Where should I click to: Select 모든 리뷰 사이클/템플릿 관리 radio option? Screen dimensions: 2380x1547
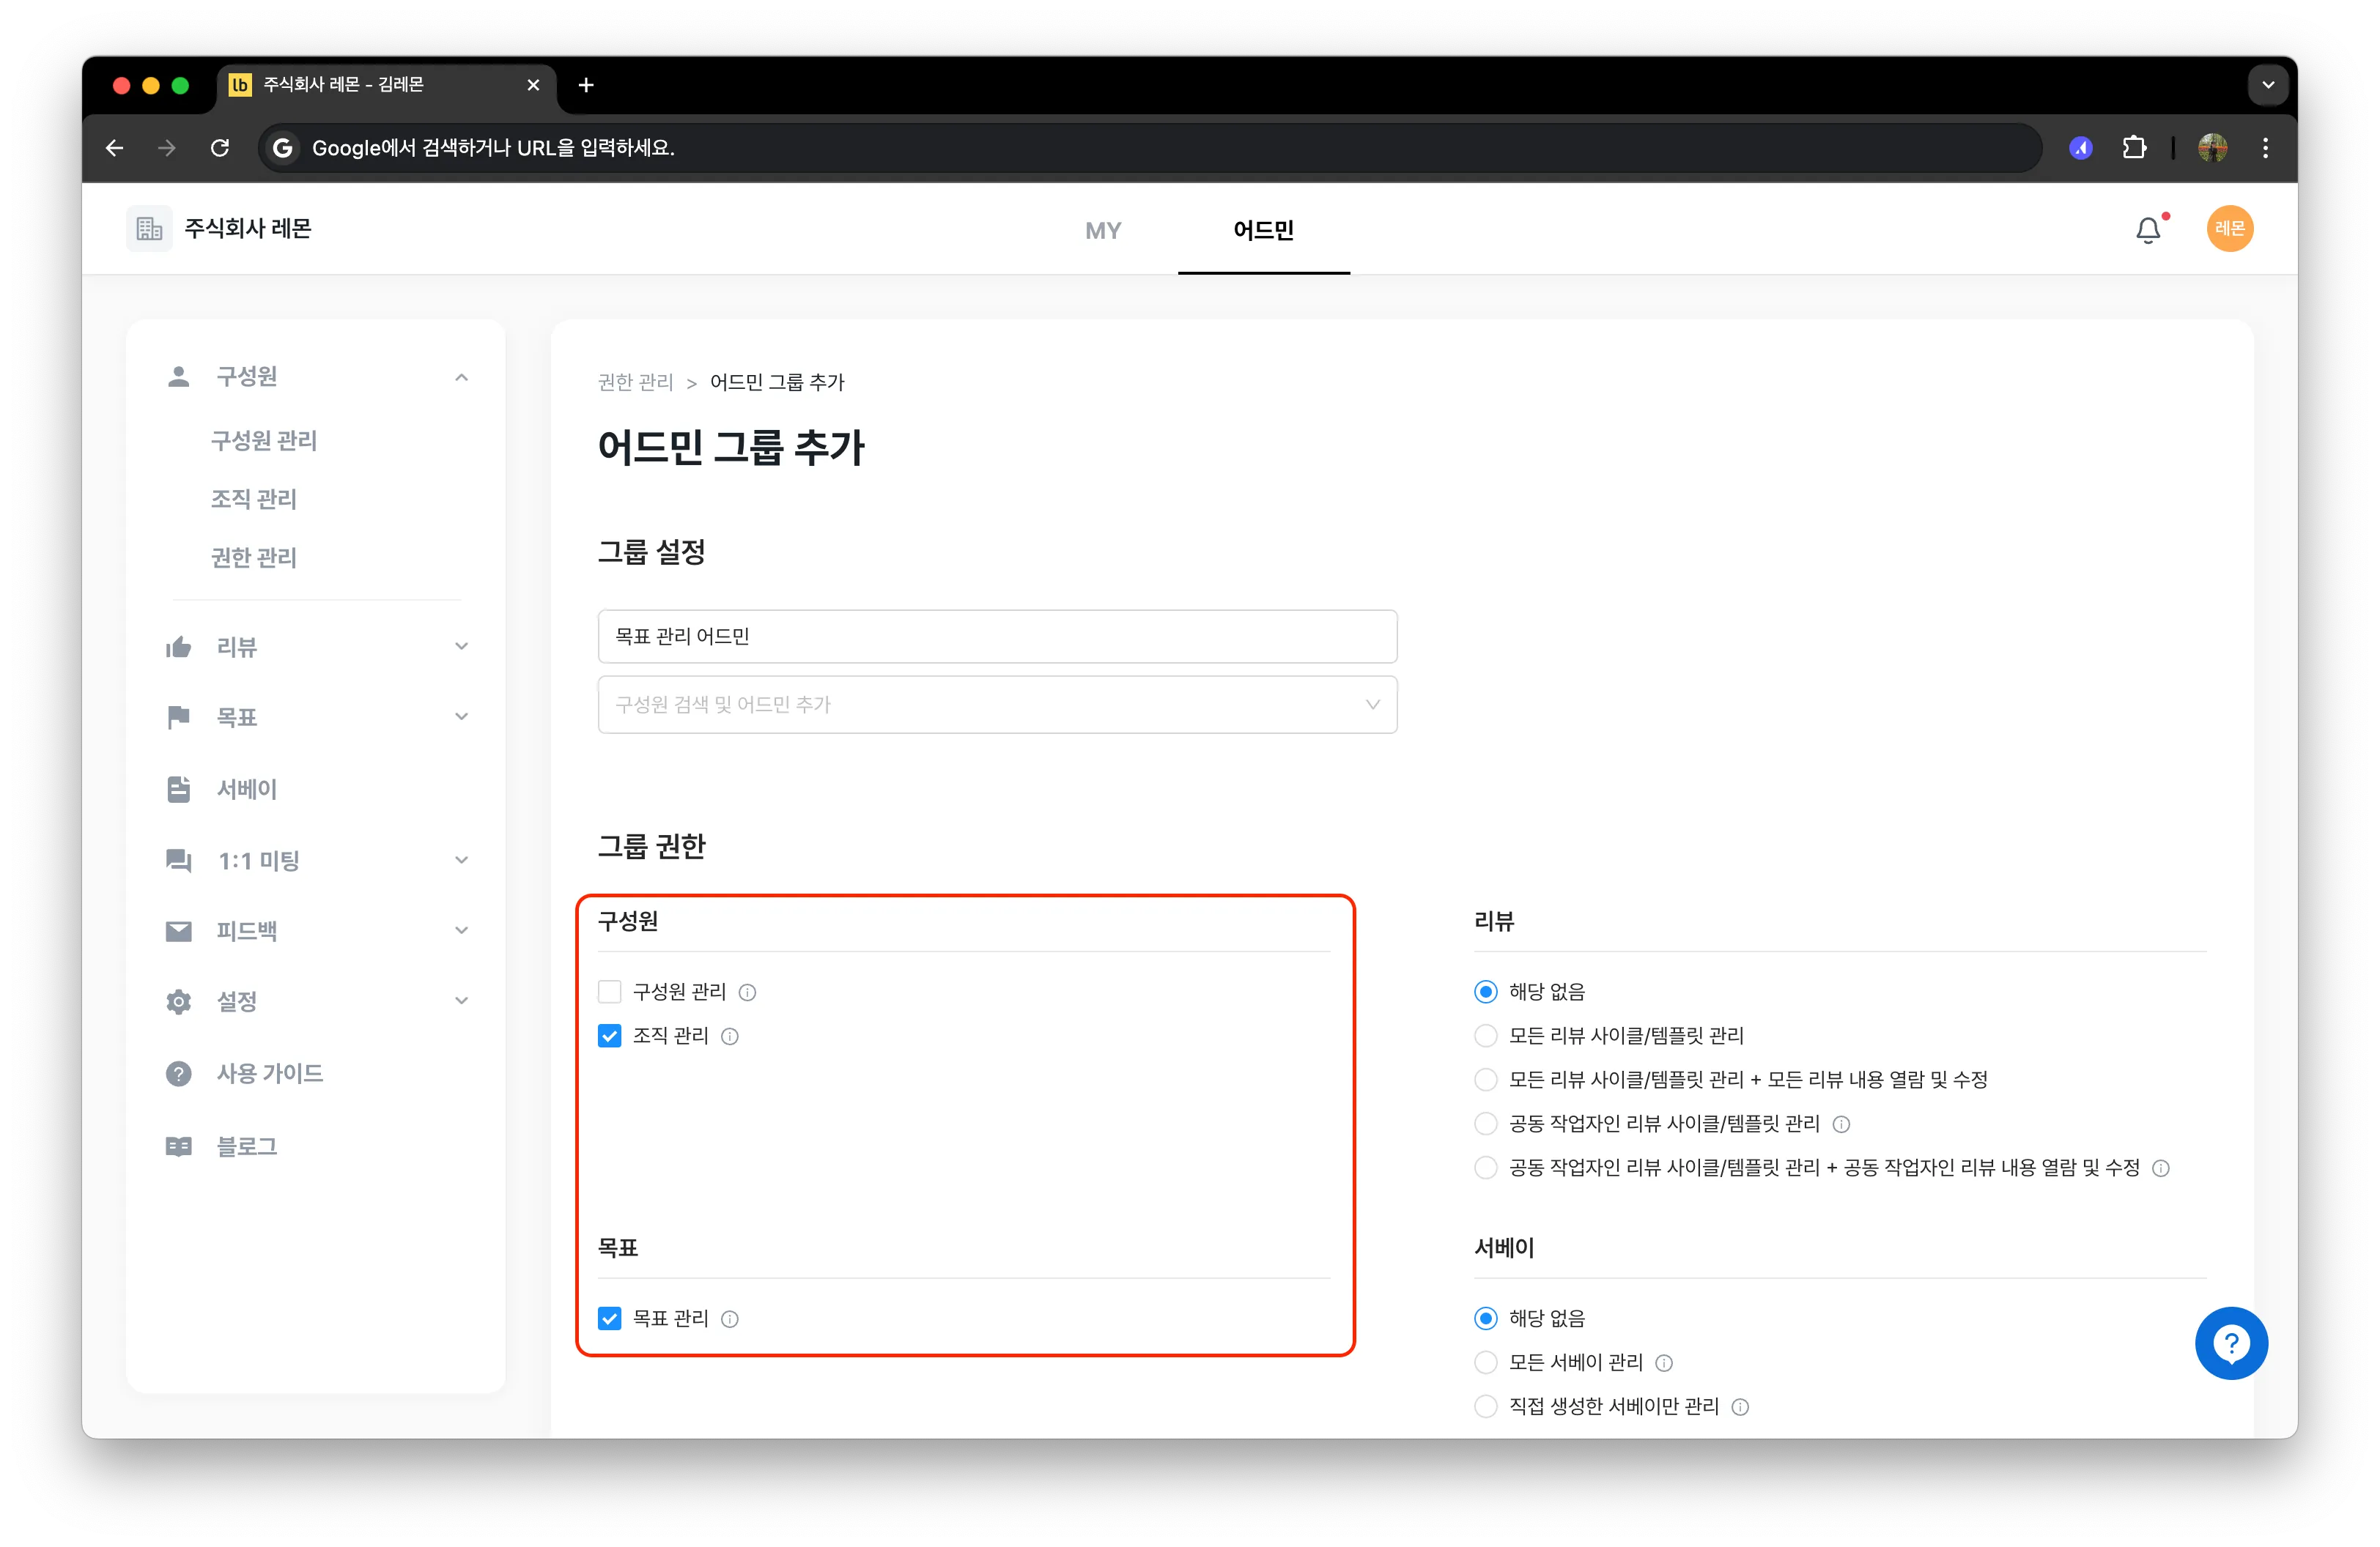point(1485,1035)
